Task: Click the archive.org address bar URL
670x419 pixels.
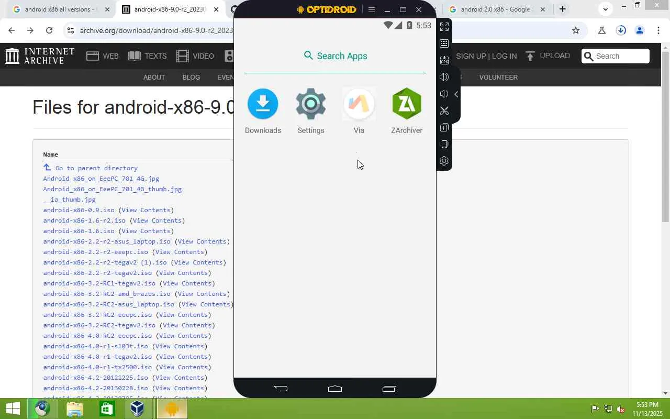Action: [156, 30]
